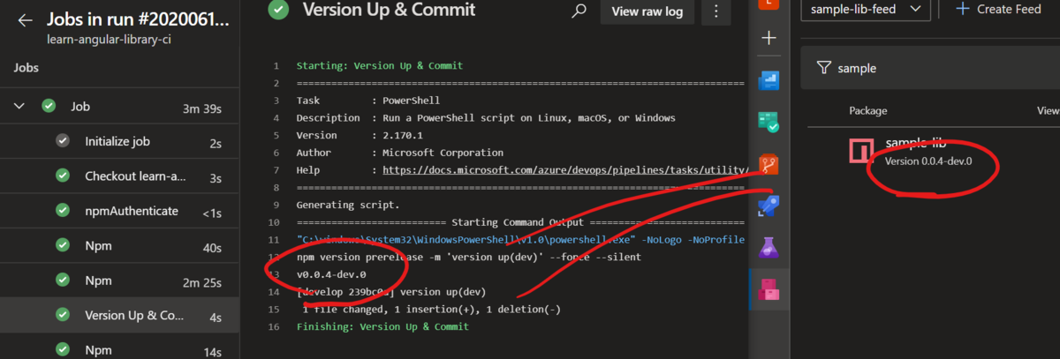Open the Npm step lasting 2m 25s
Image resolution: width=1060 pixels, height=359 pixels.
[x=119, y=280]
